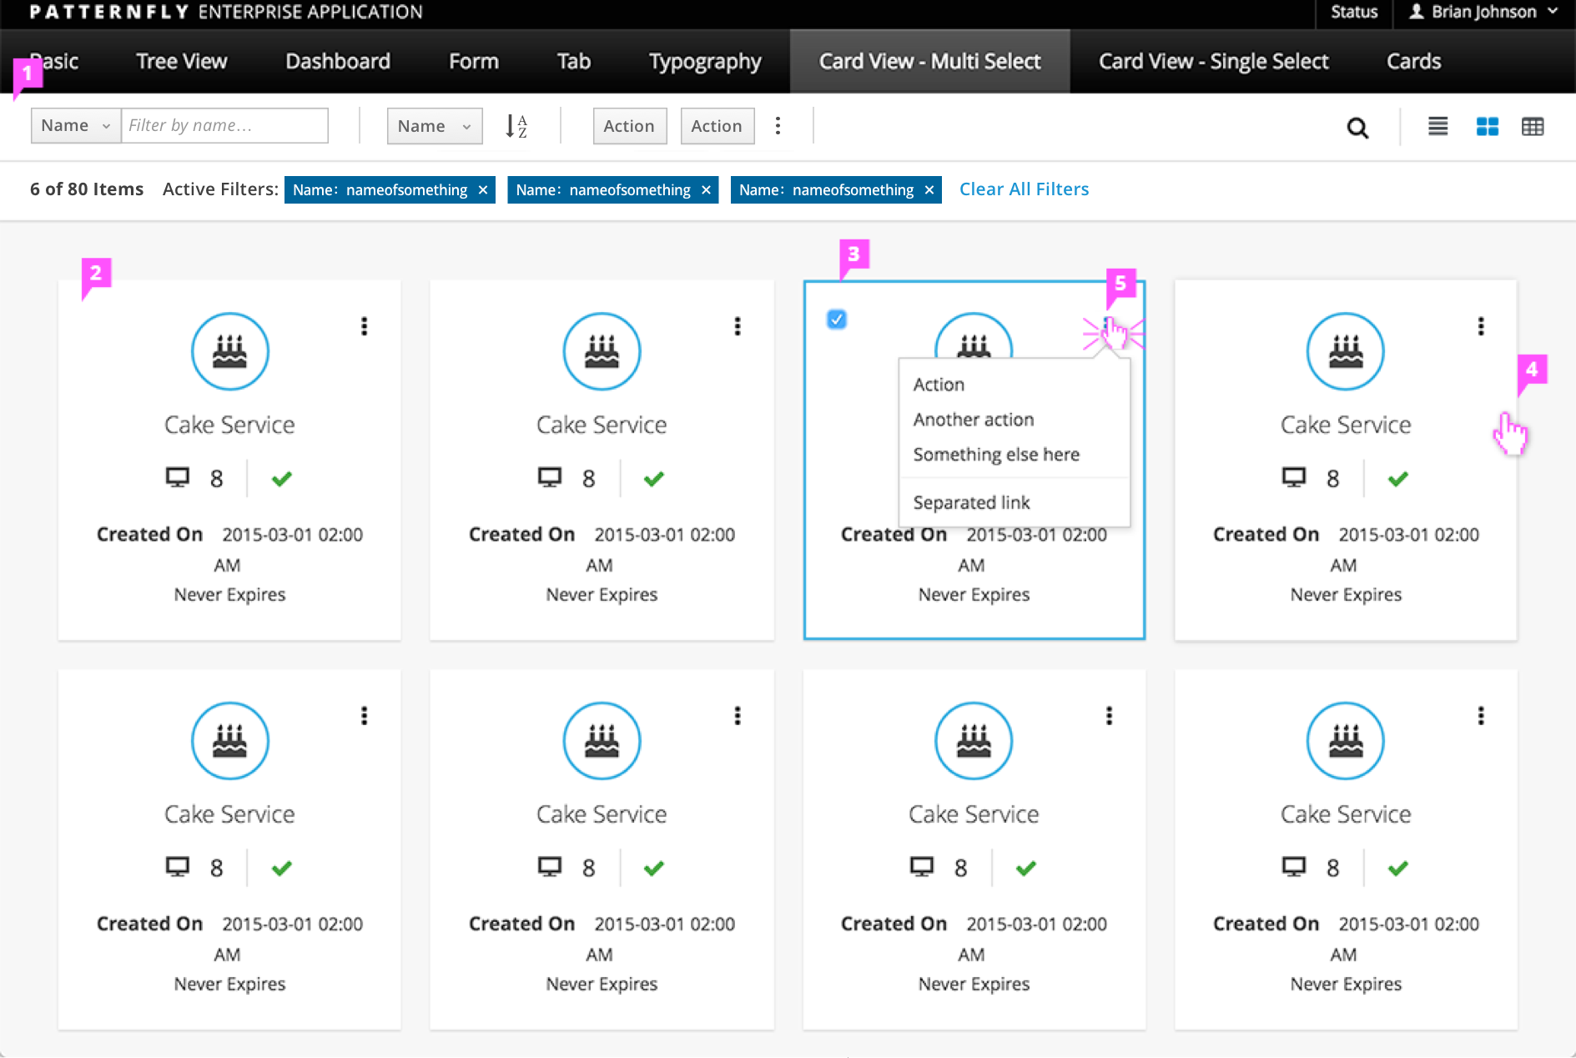Click the search magnifier icon

point(1357,128)
